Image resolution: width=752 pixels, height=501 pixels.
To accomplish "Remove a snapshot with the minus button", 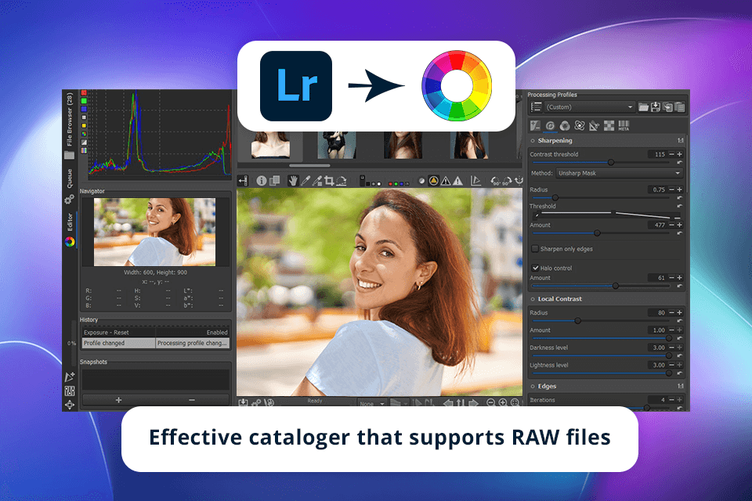I will click(x=192, y=400).
